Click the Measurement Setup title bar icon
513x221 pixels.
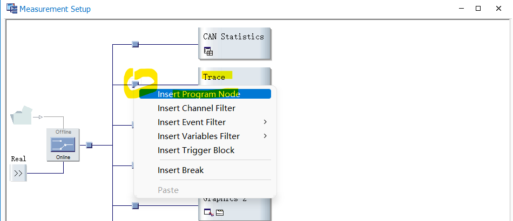point(11,9)
